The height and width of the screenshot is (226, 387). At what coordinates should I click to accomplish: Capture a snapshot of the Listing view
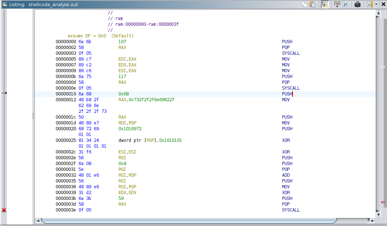pyautogui.click(x=358, y=4)
